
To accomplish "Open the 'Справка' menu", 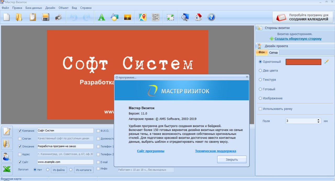I will (86, 8).
